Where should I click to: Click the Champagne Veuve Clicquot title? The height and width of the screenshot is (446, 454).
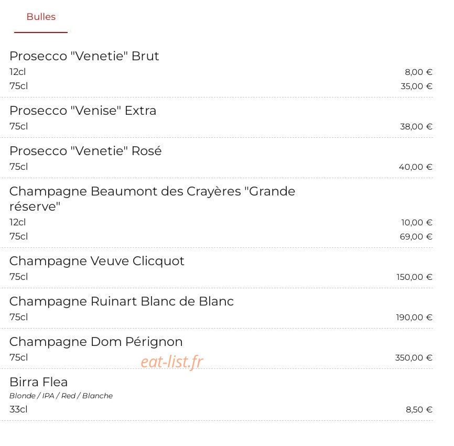click(x=96, y=261)
